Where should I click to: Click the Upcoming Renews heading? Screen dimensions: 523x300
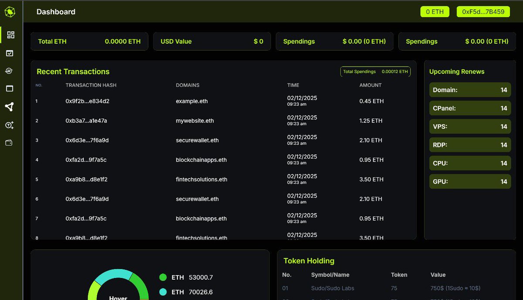pos(457,72)
